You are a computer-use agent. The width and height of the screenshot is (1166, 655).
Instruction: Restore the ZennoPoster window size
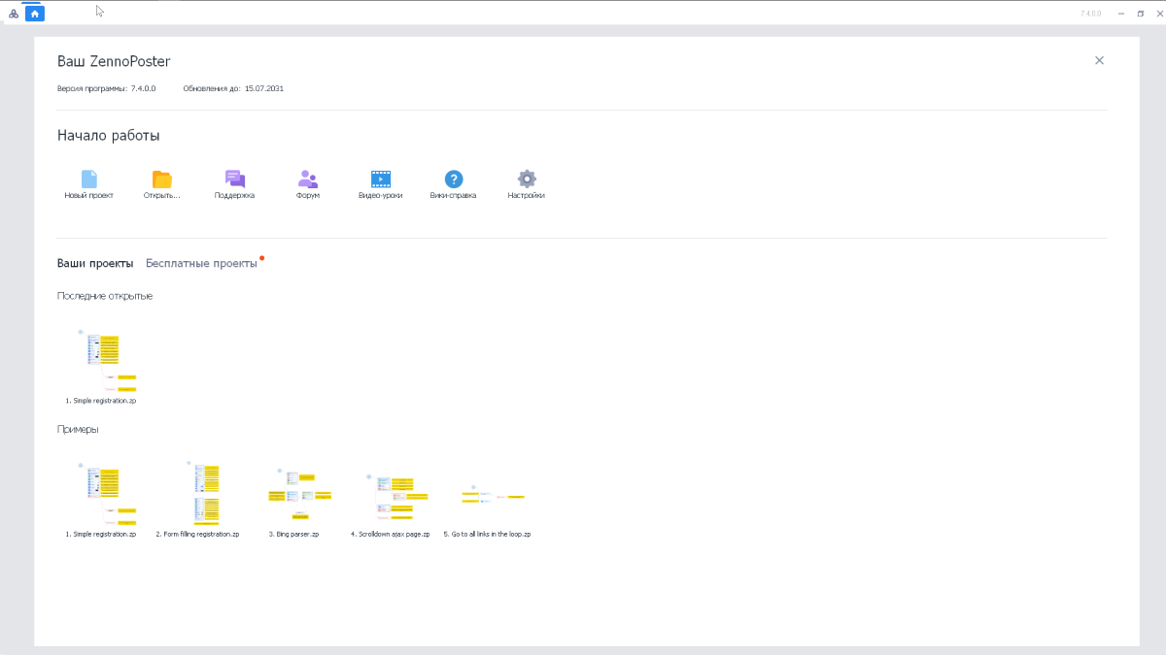[x=1141, y=14]
